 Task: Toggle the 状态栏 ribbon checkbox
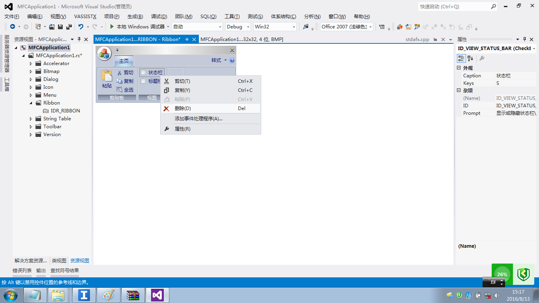pos(143,73)
